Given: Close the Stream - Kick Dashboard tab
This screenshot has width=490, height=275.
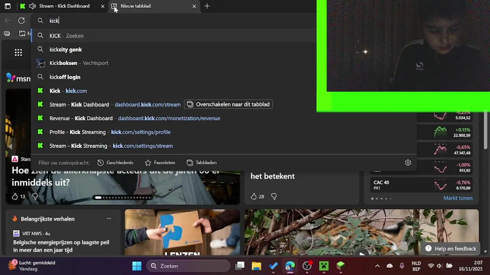Looking at the screenshot, I should pyautogui.click(x=103, y=6).
